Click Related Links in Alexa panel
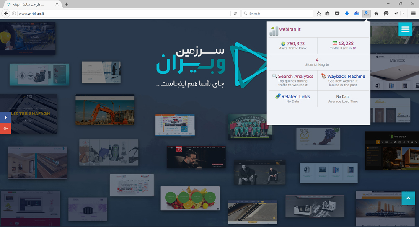 295,96
